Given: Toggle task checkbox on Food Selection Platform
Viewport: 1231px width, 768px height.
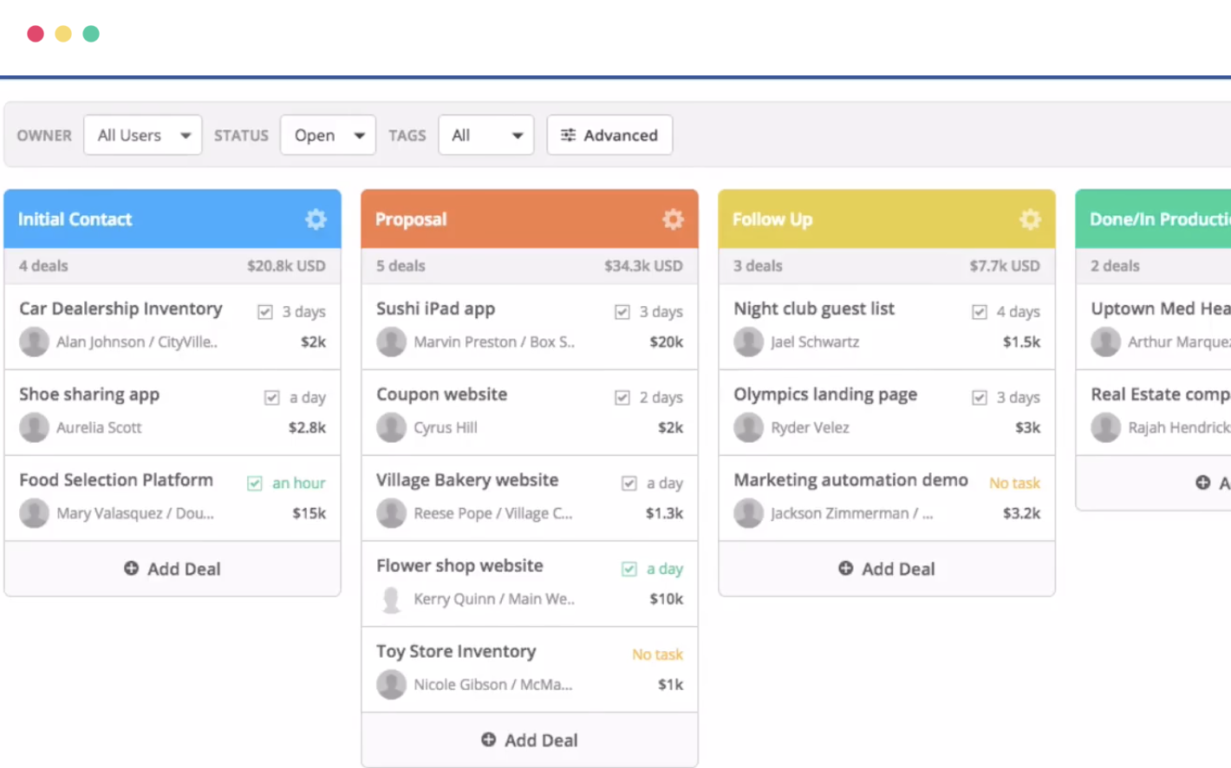Looking at the screenshot, I should coord(255,484).
